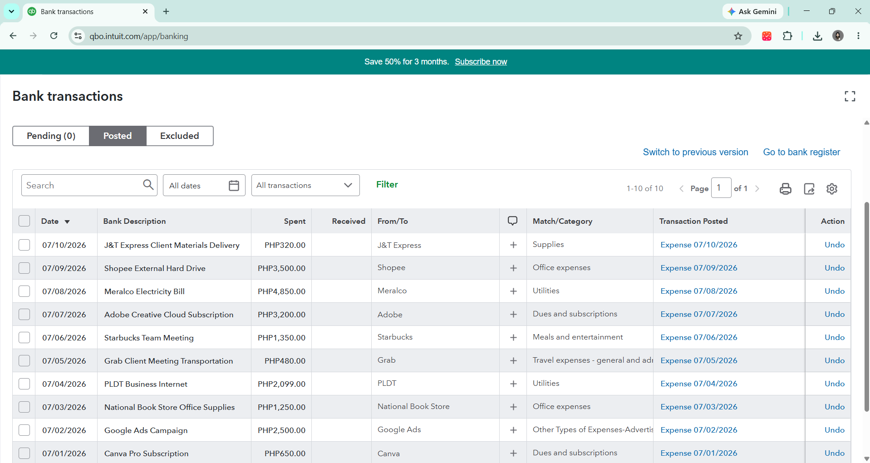Tick the select-all checkbox in the header
Screen dimensions: 870x463
(x=24, y=221)
